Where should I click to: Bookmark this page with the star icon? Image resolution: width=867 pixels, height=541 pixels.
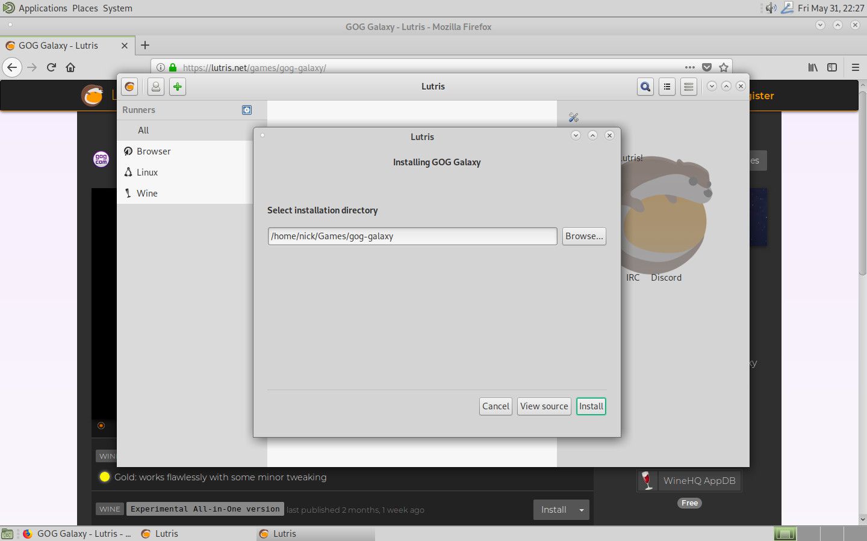point(724,67)
